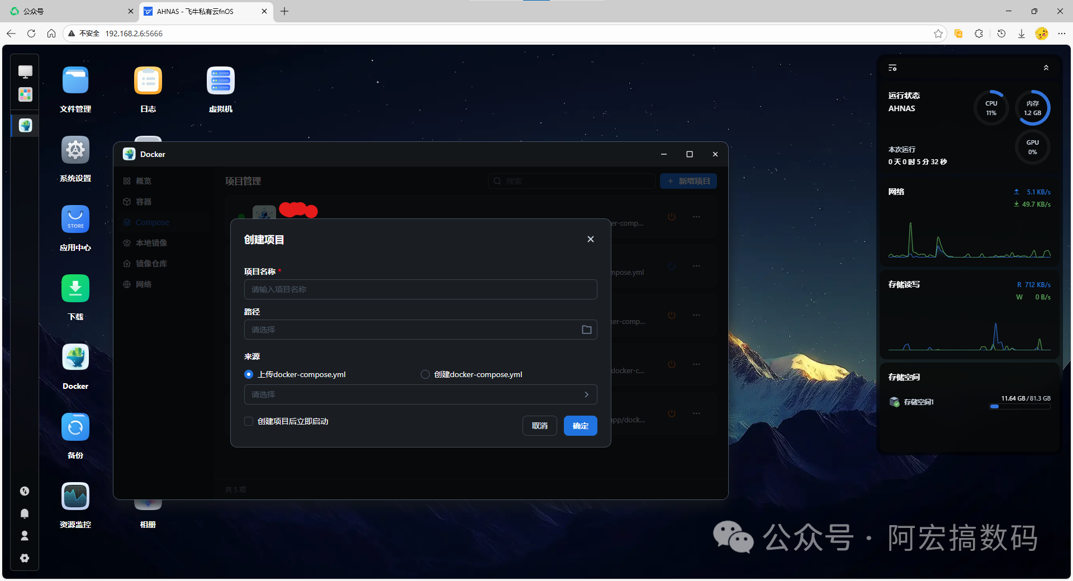Open the settings gear in left dock
Image resolution: width=1073 pixels, height=581 pixels.
(25, 558)
